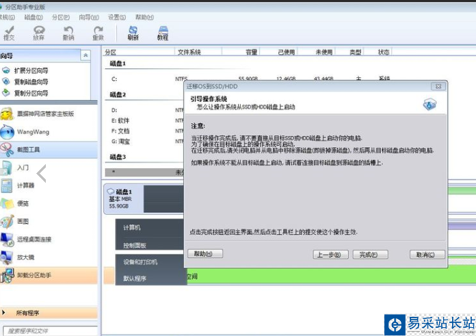
Task: Select 卸载分区助手 uninstall entry
Action: (x=49, y=275)
